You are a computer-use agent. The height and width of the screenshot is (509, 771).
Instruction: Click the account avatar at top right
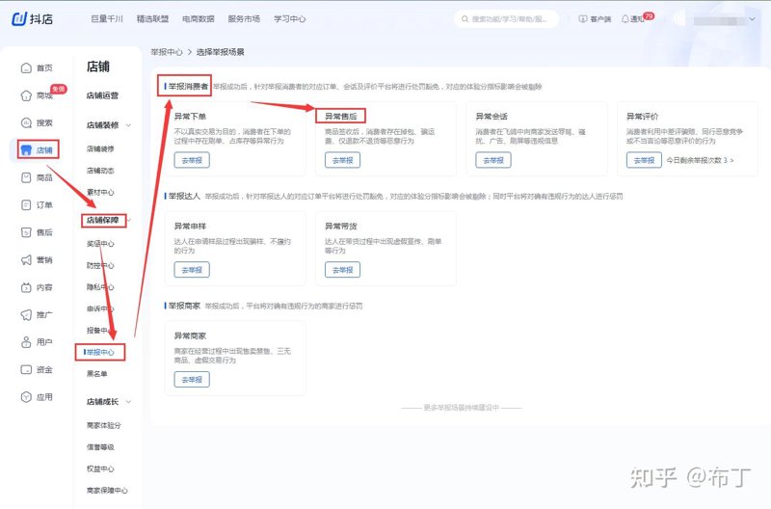[x=679, y=19]
